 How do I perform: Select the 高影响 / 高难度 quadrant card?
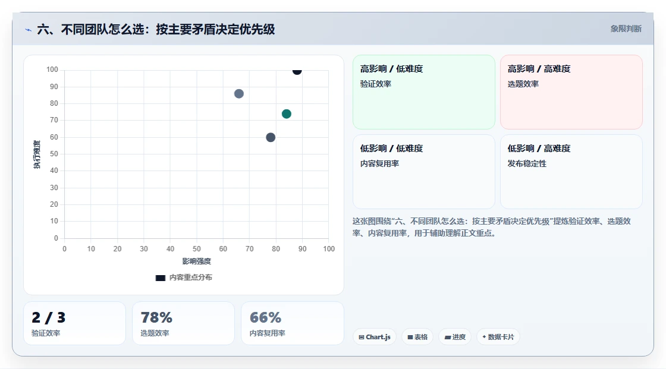click(571, 92)
